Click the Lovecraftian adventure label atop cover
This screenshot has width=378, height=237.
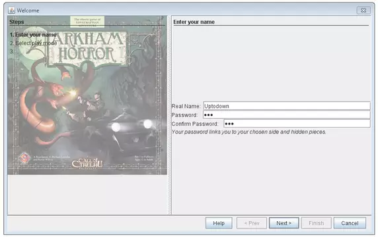[x=87, y=22]
